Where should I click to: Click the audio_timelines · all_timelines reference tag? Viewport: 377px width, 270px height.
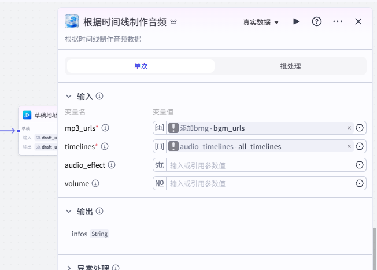coord(261,146)
